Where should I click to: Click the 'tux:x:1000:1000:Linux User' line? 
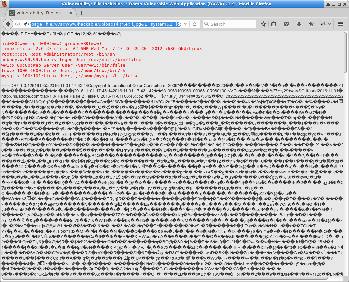point(63,71)
